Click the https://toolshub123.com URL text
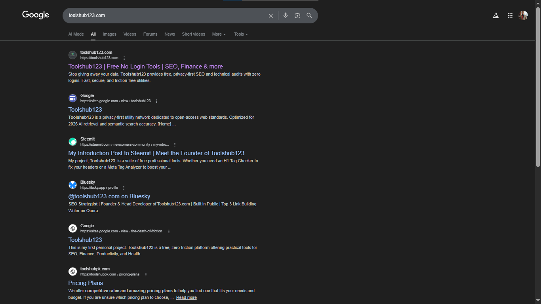Viewport: 541px width, 304px height. point(99,58)
